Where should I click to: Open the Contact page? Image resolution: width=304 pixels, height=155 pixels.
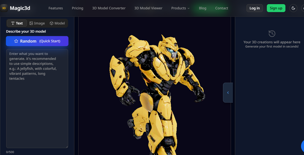coord(221,8)
